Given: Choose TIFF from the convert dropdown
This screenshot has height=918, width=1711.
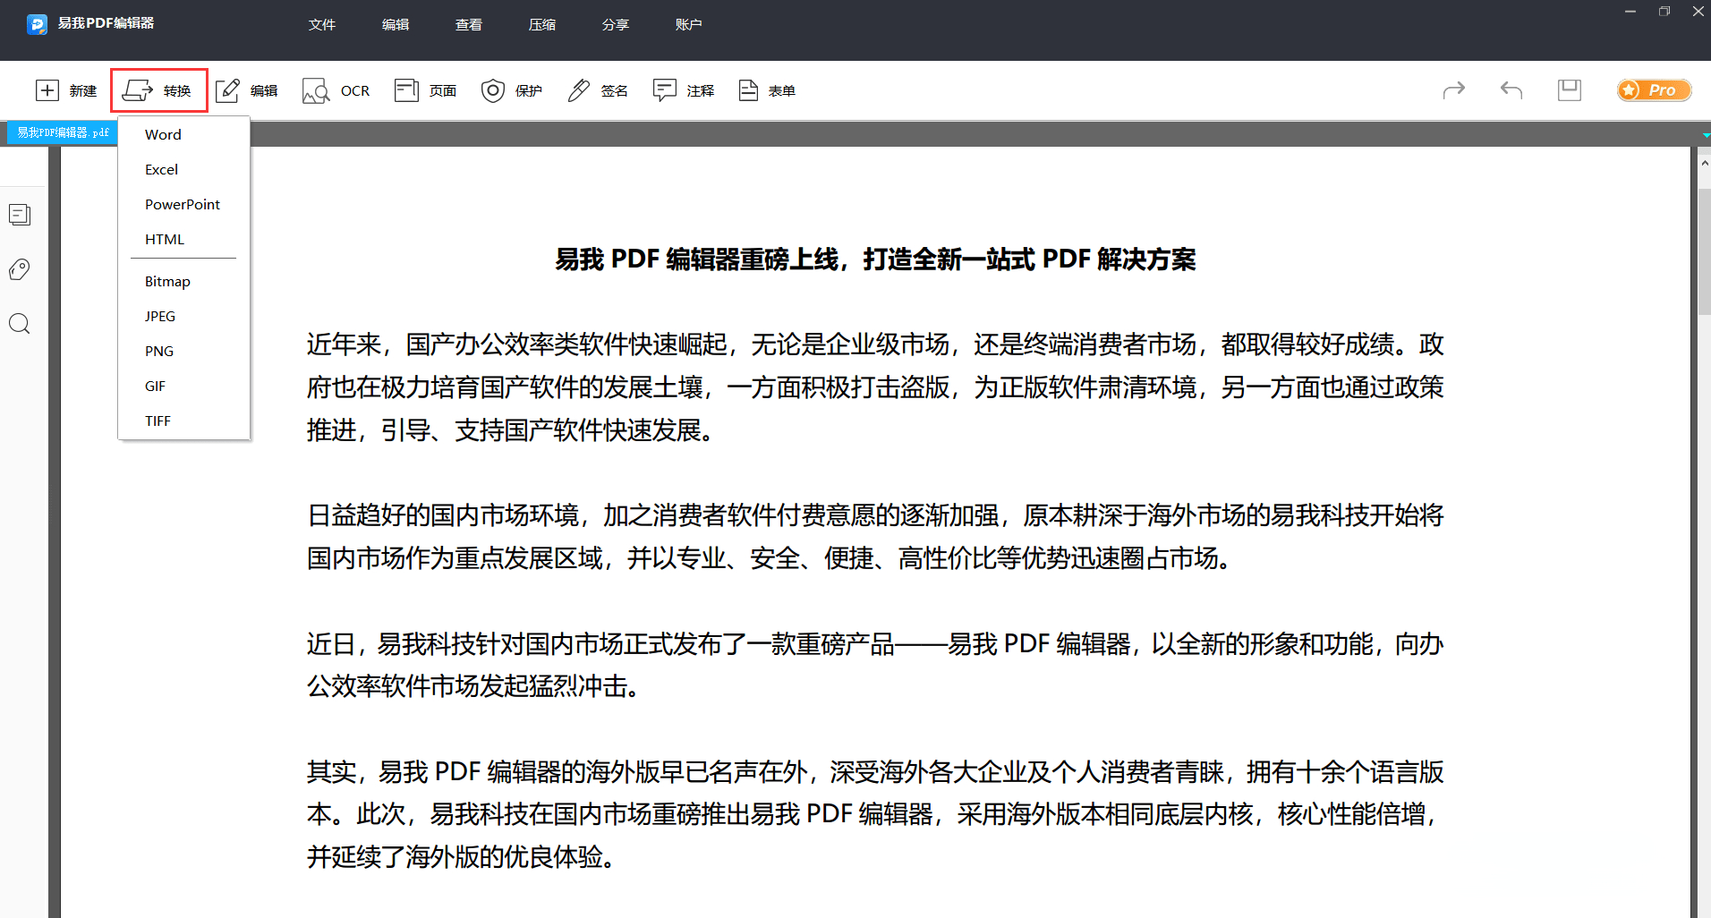Looking at the screenshot, I should (183, 421).
